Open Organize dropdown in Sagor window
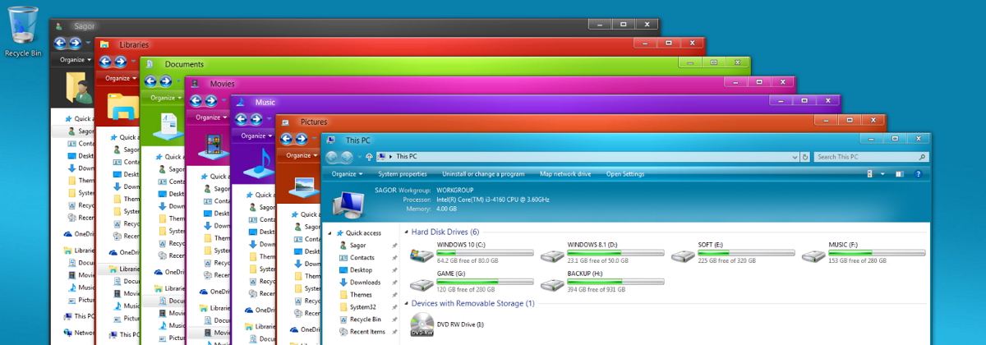This screenshot has width=986, height=345. (76, 59)
